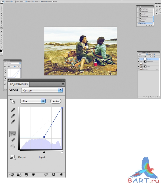Screen dimensions: 161x185
Task: Pick the black point eyedropper in Curves
Action: click(x=13, y=110)
